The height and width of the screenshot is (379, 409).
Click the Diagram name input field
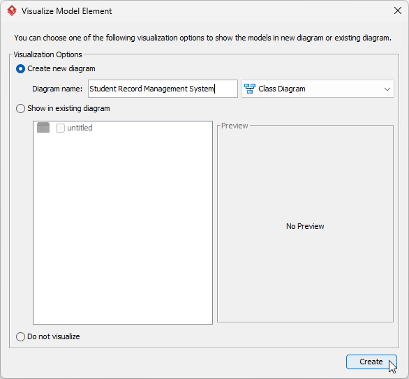163,89
